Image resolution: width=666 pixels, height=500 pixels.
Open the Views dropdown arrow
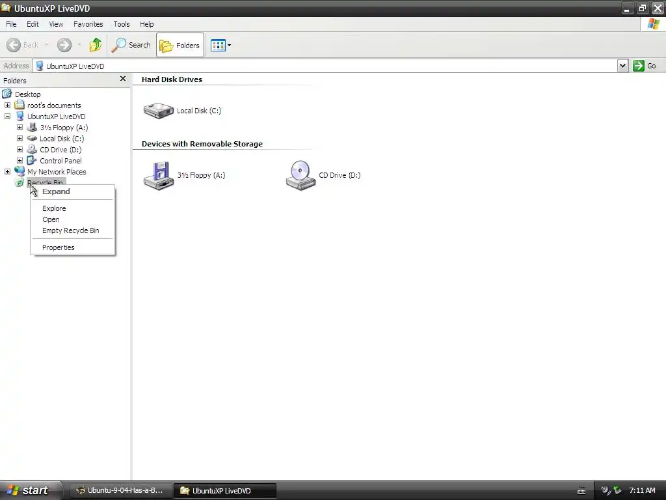click(230, 45)
